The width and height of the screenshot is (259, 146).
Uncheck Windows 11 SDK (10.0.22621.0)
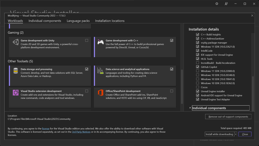[x=198, y=47]
